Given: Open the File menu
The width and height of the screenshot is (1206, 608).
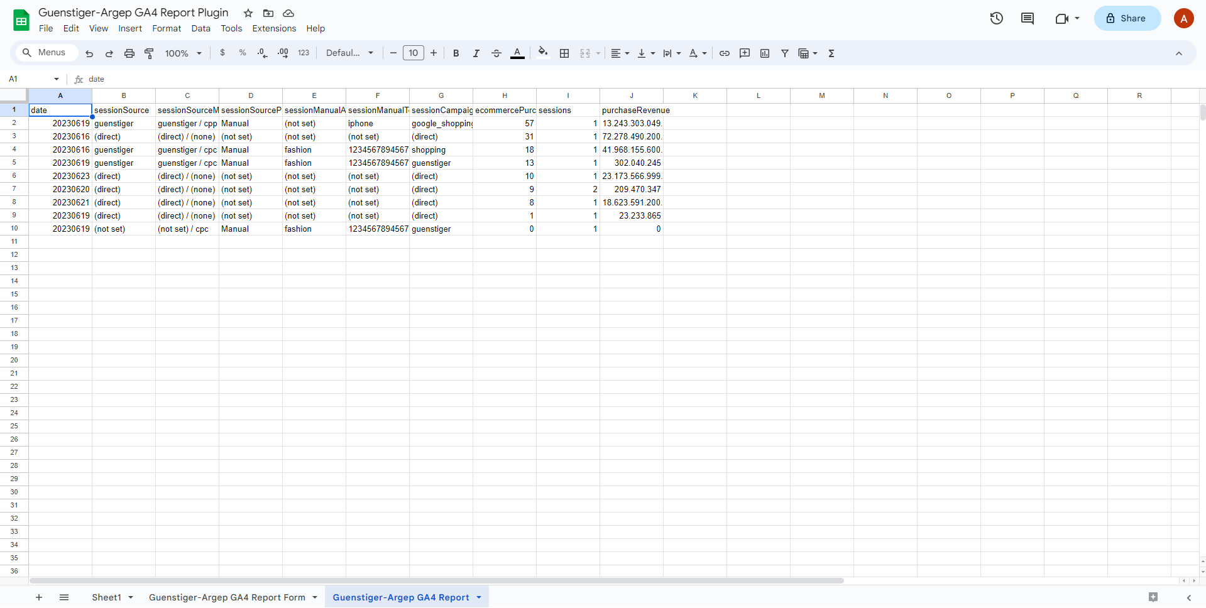Looking at the screenshot, I should click(x=46, y=28).
